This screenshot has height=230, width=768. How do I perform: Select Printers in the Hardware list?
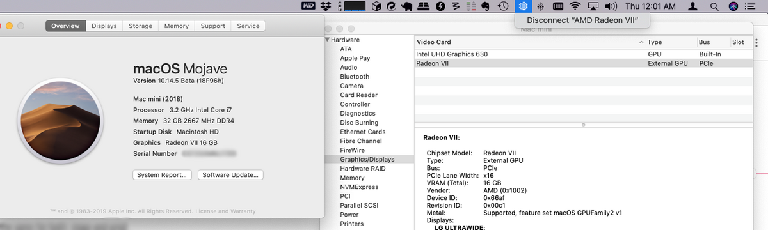(352, 224)
